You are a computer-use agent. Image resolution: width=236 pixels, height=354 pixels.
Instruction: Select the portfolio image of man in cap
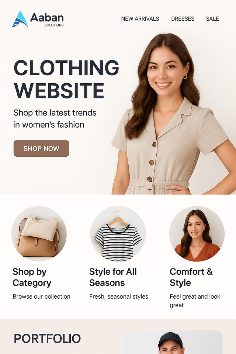click(173, 342)
